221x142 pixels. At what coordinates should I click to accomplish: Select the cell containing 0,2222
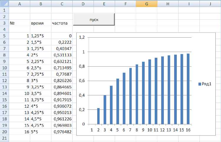pyautogui.click(x=62, y=42)
